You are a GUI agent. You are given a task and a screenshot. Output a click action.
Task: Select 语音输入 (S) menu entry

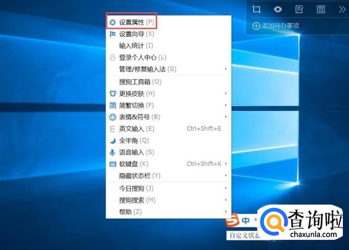point(168,153)
